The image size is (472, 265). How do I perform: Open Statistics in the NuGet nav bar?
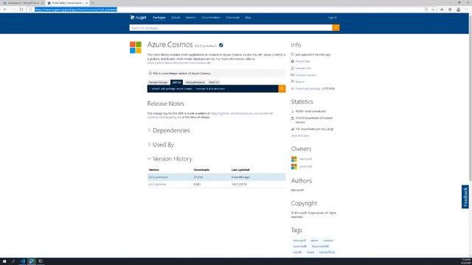[190, 18]
